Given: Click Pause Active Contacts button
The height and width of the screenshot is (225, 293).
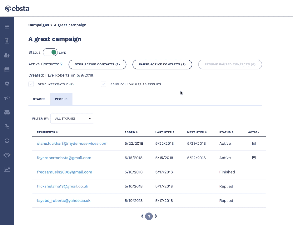Looking at the screenshot, I should (162, 64).
